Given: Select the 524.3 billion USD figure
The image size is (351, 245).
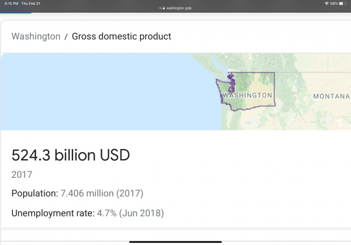Looking at the screenshot, I should (x=70, y=155).
